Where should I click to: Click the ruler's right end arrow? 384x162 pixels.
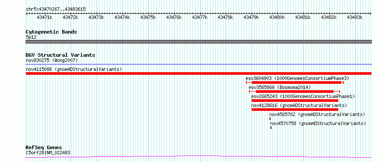371,13
